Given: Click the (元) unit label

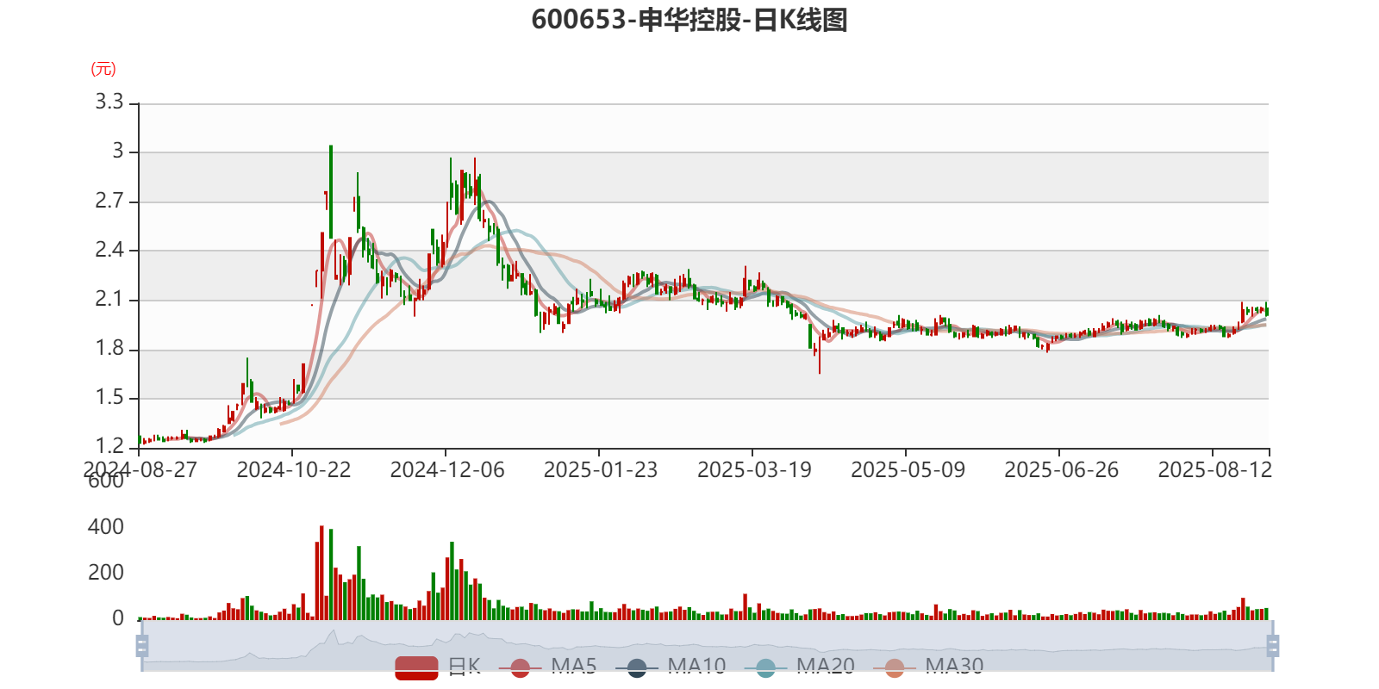Looking at the screenshot, I should [x=103, y=69].
